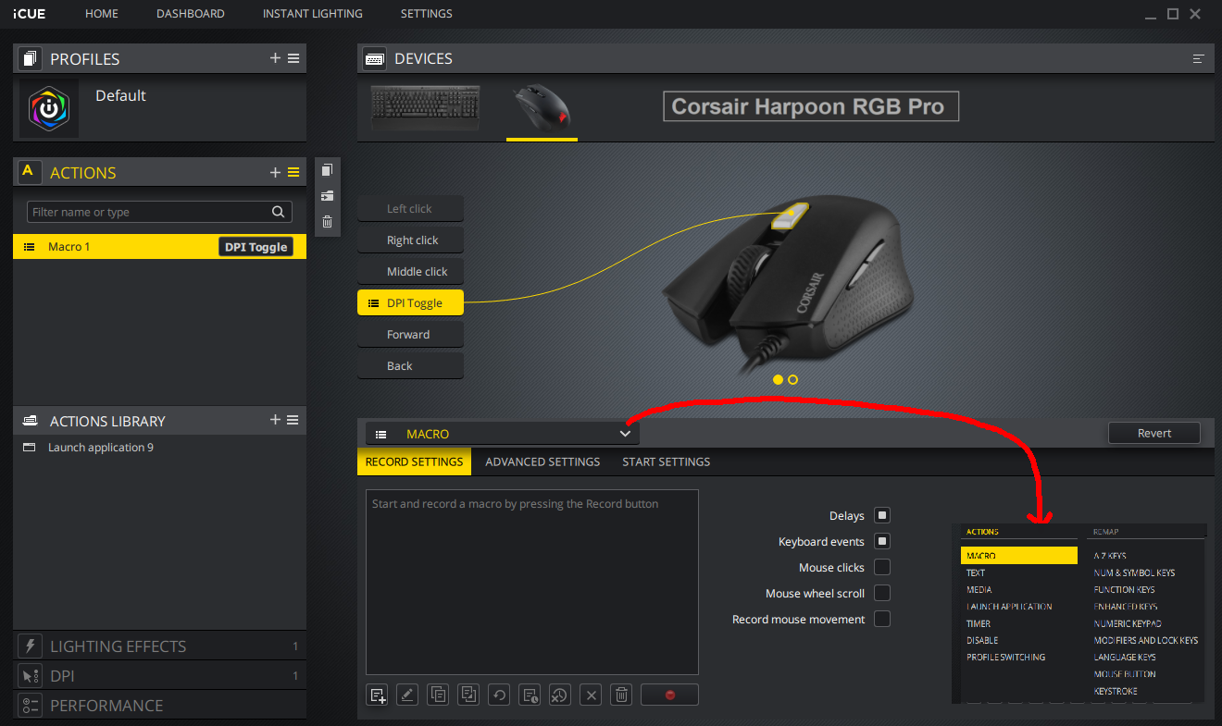Switch to the Start Settings tab
Screen dimensions: 1222x726
(x=667, y=461)
